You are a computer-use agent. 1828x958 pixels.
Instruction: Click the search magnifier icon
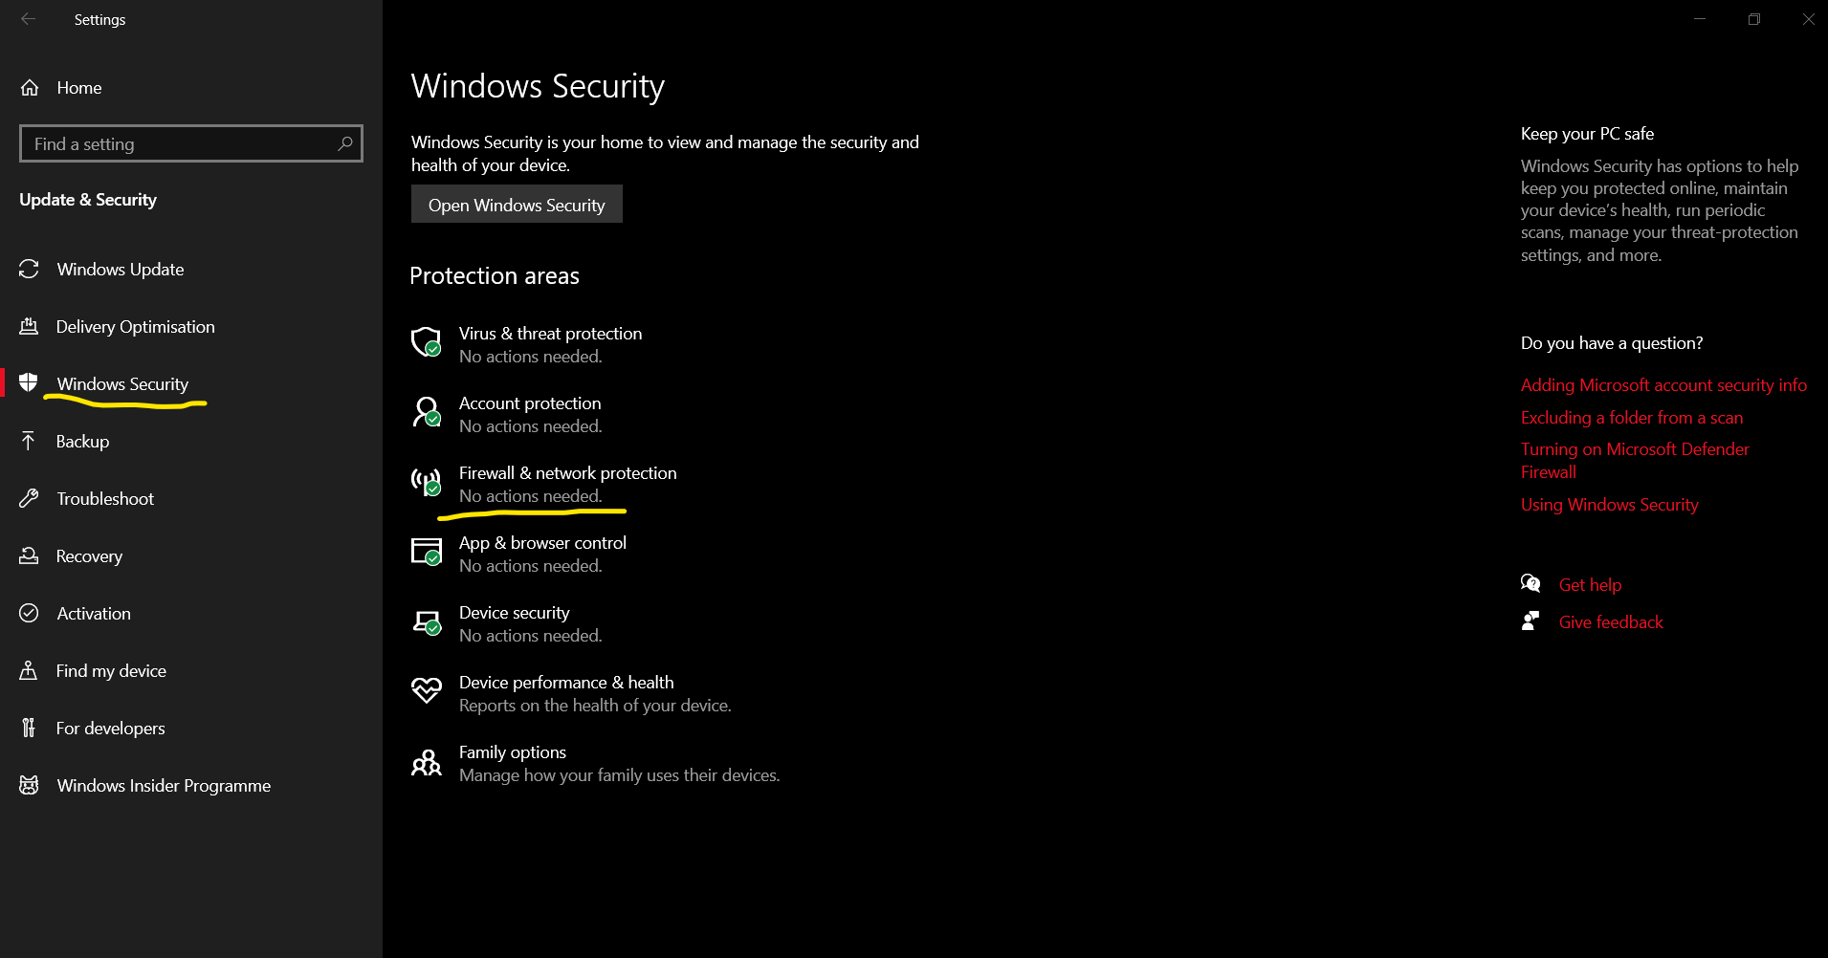click(345, 143)
